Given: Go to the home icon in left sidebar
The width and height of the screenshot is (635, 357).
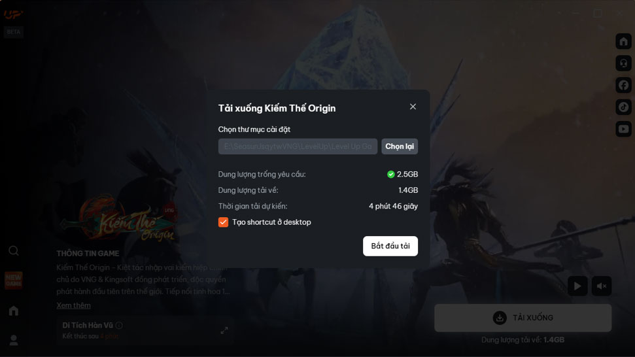Looking at the screenshot, I should tap(13, 311).
